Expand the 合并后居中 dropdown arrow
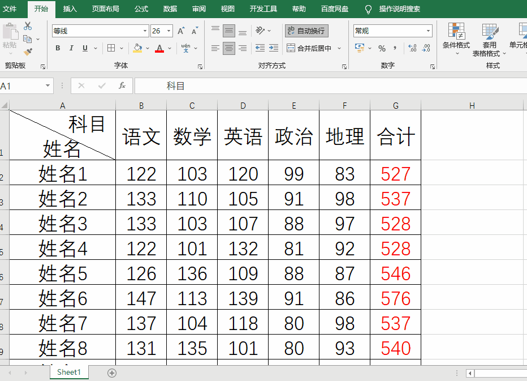The height and width of the screenshot is (381, 527). 339,48
